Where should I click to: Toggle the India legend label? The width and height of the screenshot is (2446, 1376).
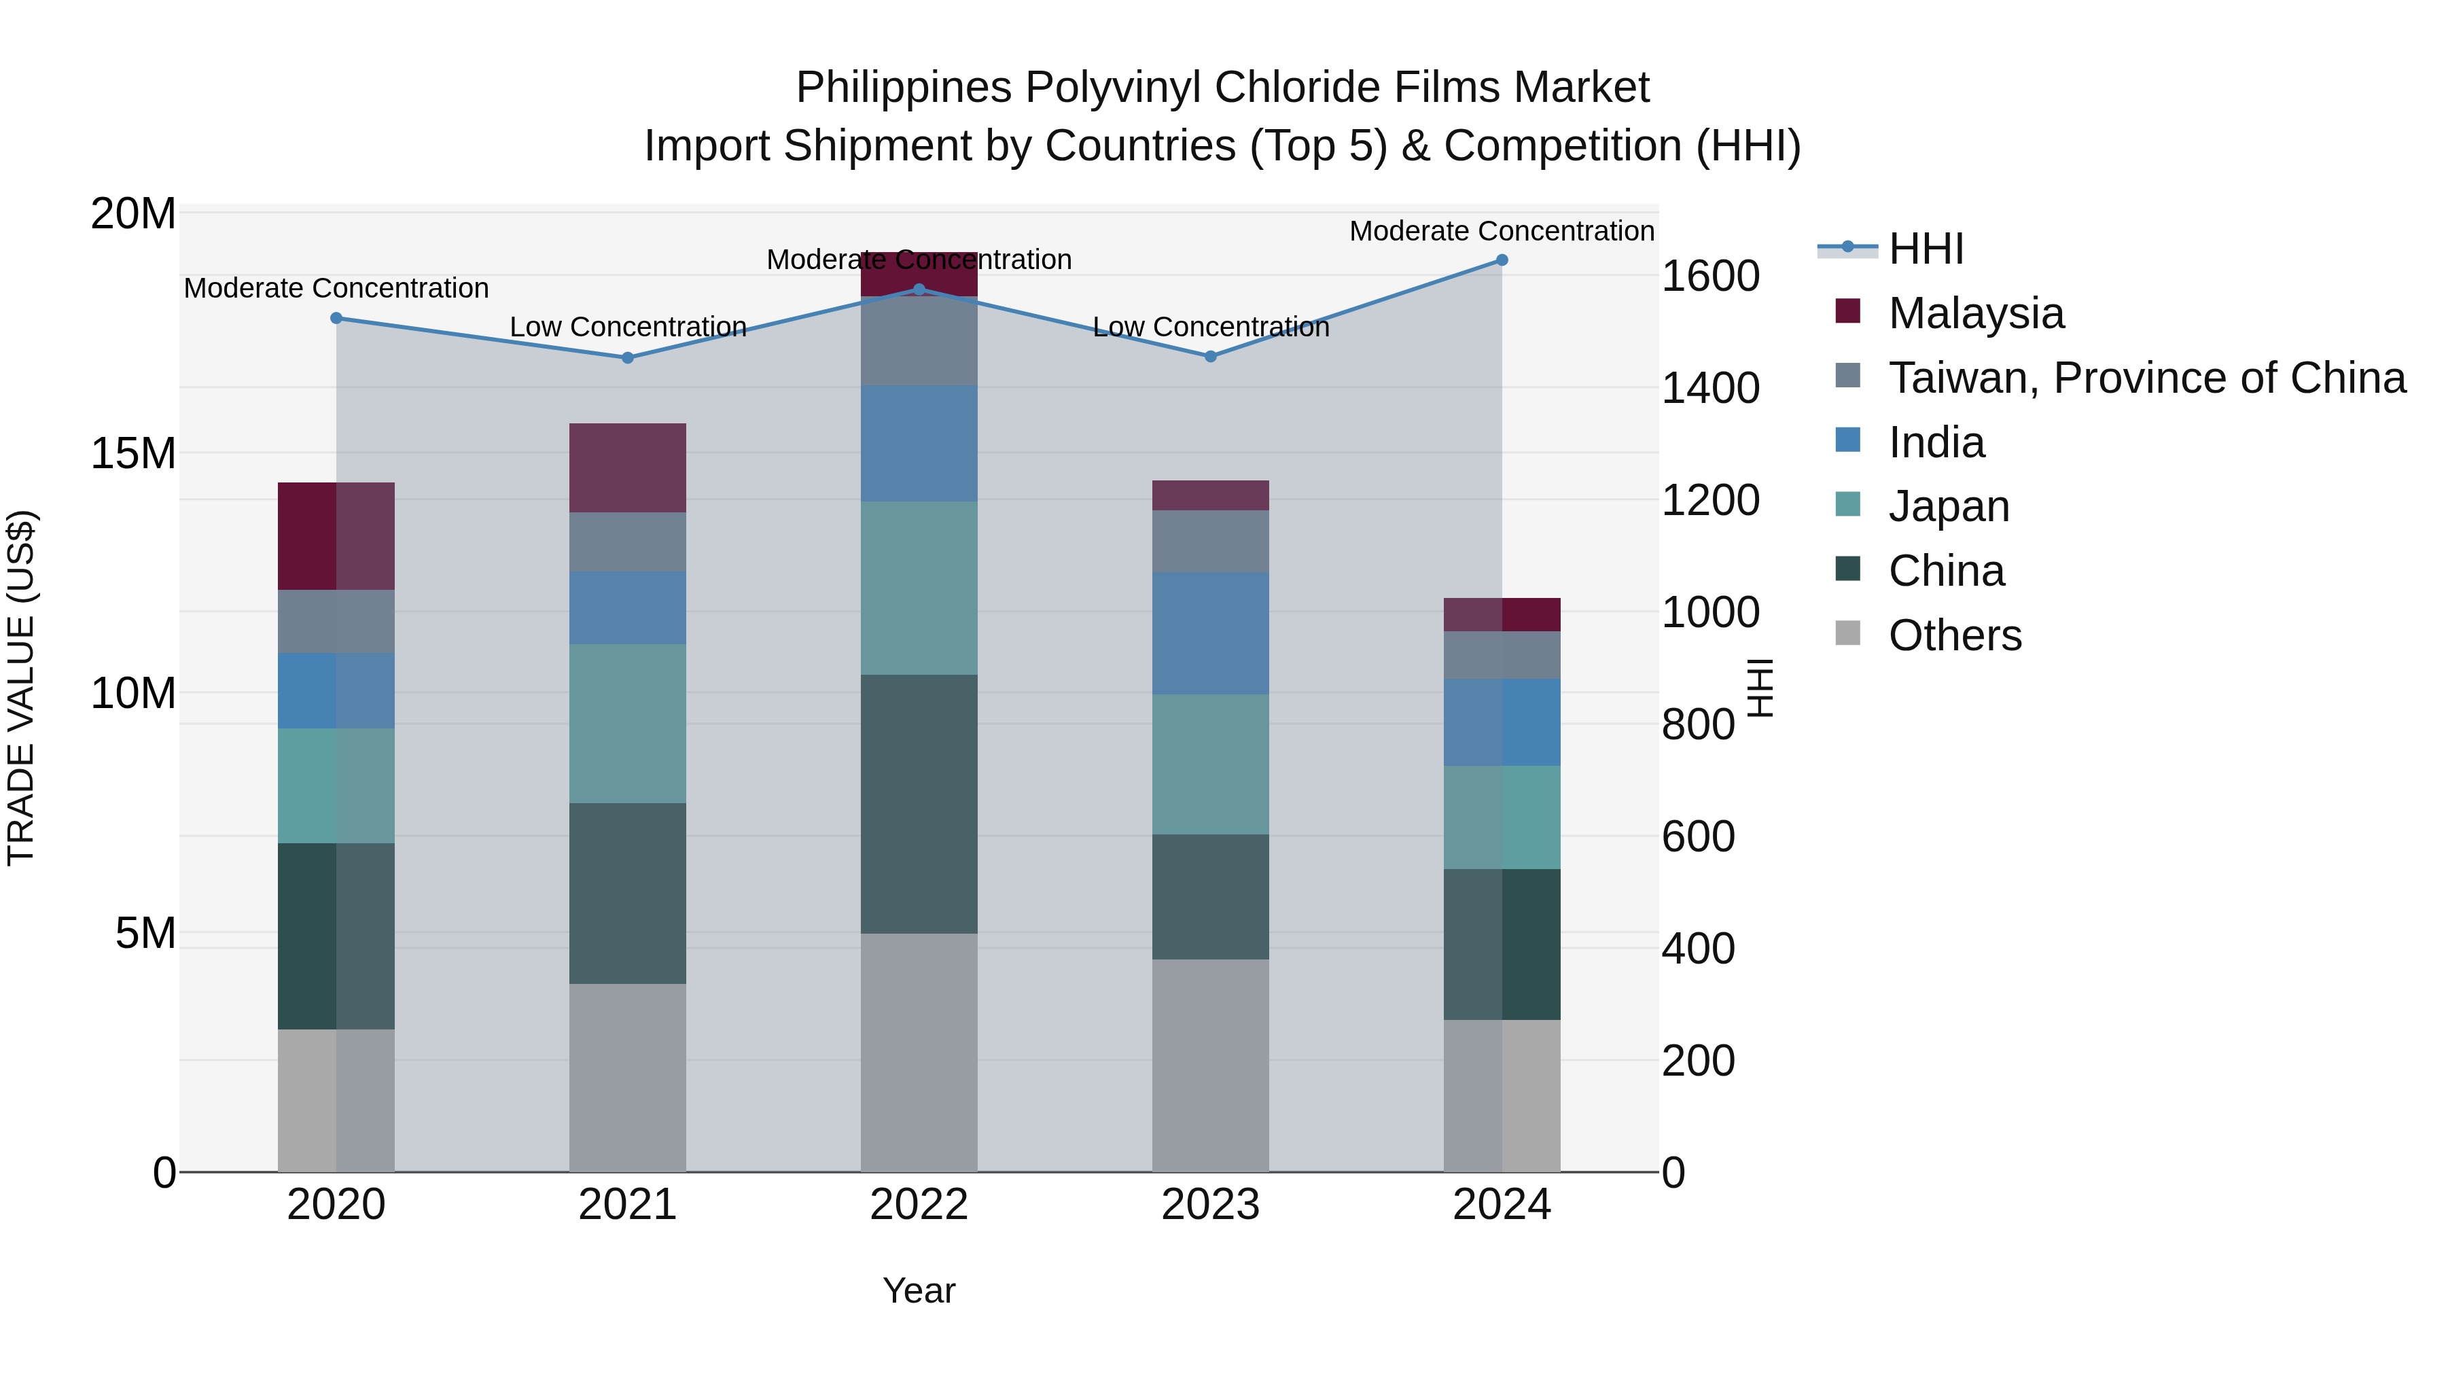1936,442
